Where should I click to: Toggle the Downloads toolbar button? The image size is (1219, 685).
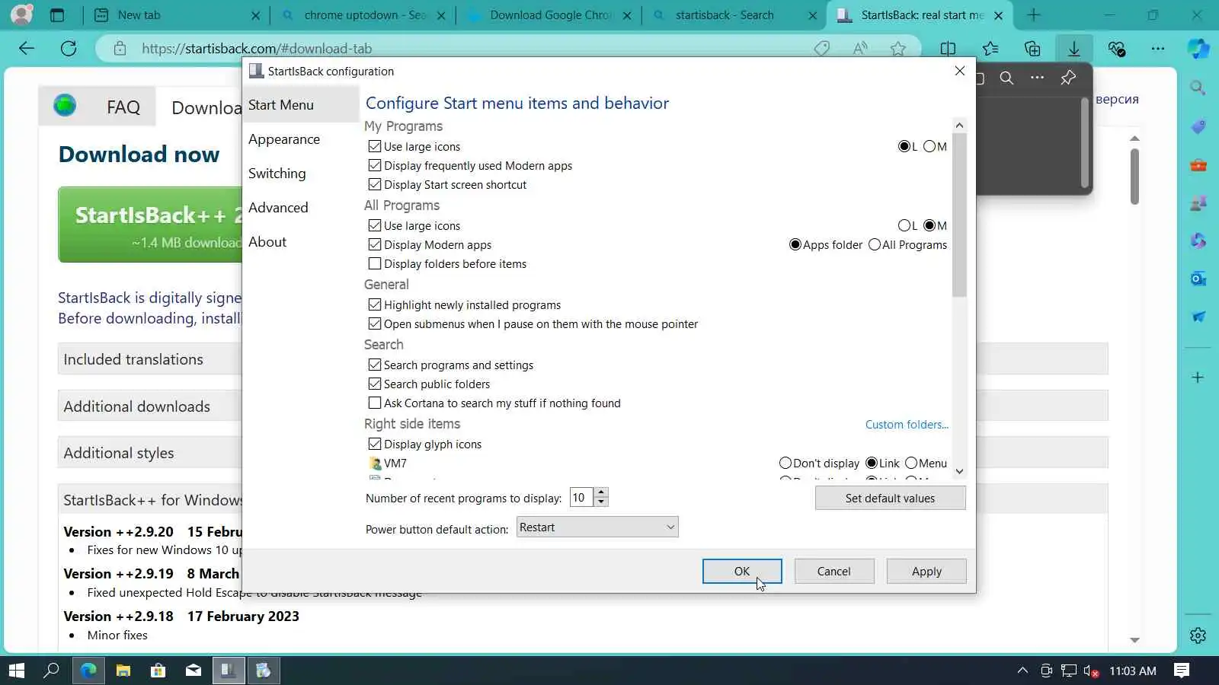point(1074,49)
